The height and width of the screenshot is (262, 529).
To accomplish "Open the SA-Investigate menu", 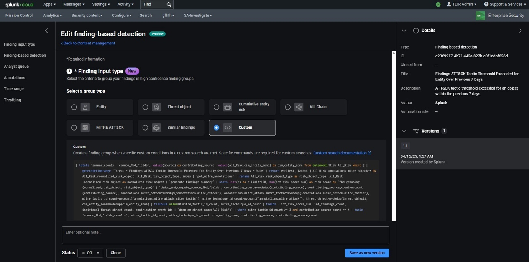I will 198,15.
